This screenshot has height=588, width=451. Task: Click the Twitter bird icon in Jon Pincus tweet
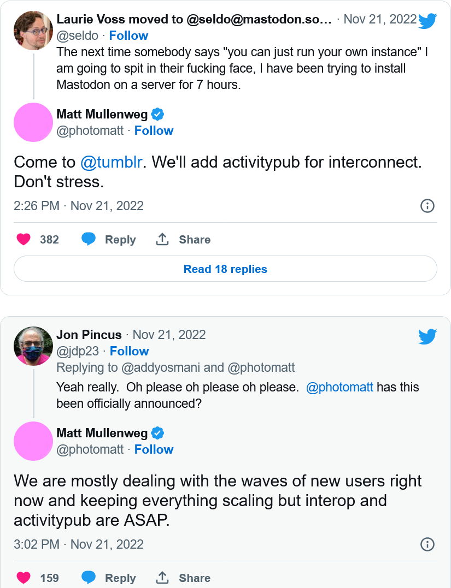coord(427,336)
